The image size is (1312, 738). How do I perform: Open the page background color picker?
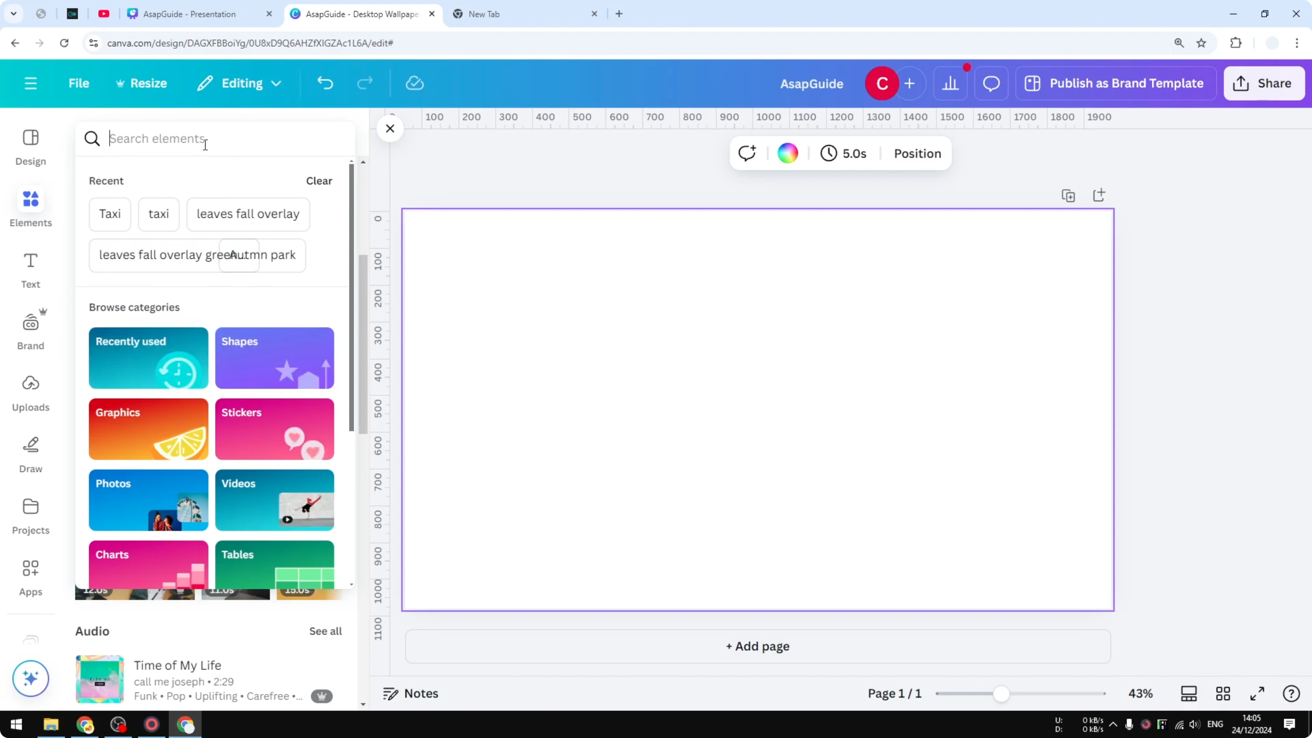click(788, 153)
